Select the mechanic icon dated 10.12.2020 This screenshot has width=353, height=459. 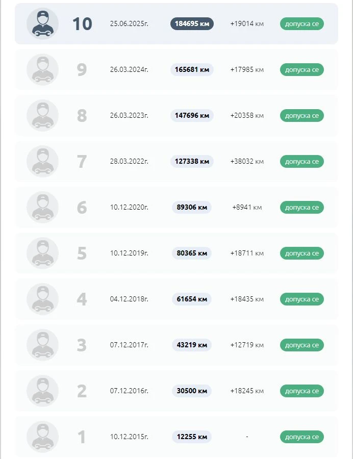pos(42,207)
